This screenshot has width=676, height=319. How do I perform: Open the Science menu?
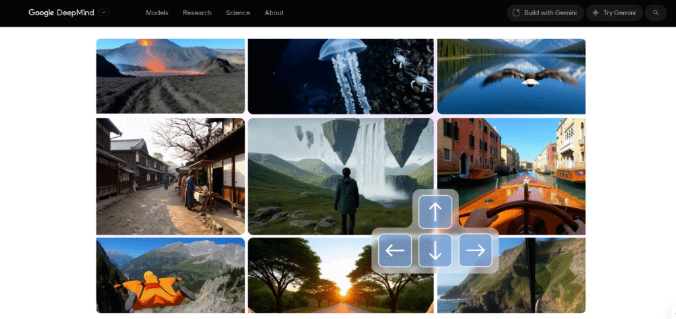238,13
